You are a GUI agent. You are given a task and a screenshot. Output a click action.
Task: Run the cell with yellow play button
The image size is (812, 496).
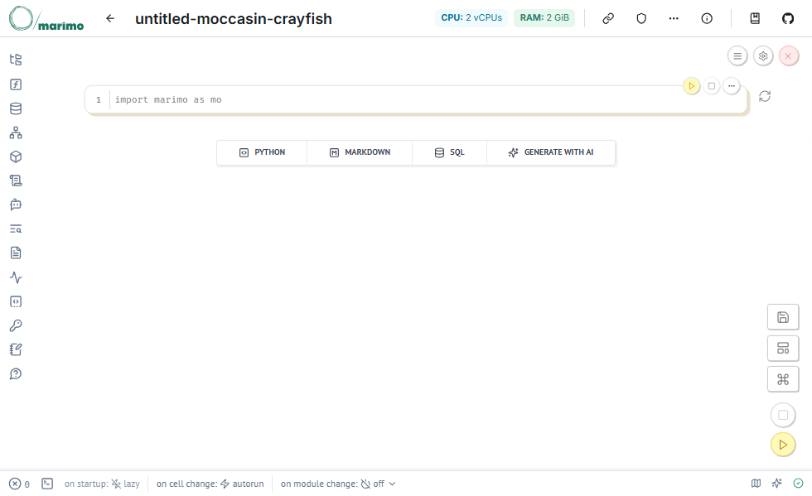point(691,86)
